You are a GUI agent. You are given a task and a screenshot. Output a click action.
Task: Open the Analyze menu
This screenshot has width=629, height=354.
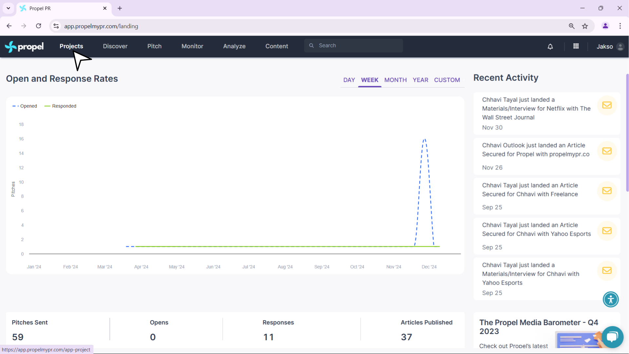235,46
